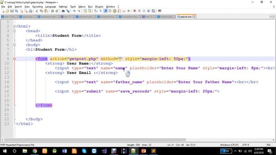Open the Edit menu
This screenshot has height=155, width=276.
point(10,7)
